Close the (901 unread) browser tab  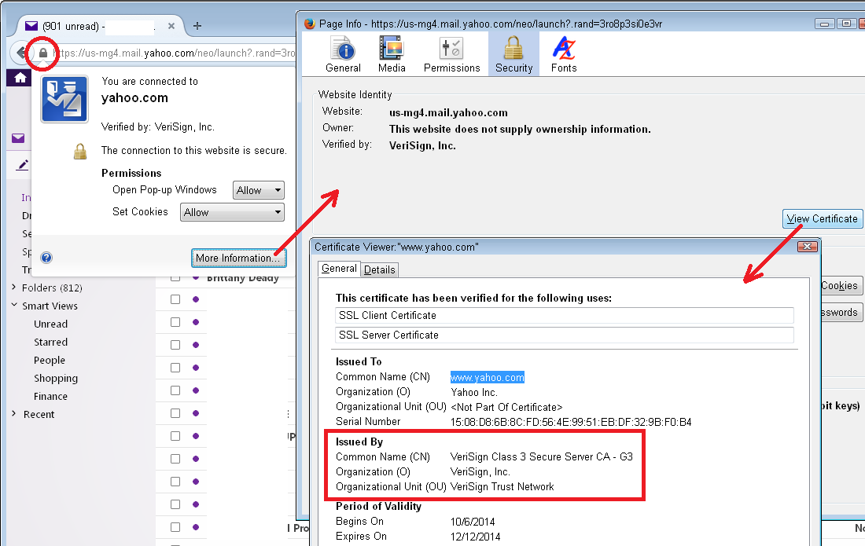tap(171, 26)
